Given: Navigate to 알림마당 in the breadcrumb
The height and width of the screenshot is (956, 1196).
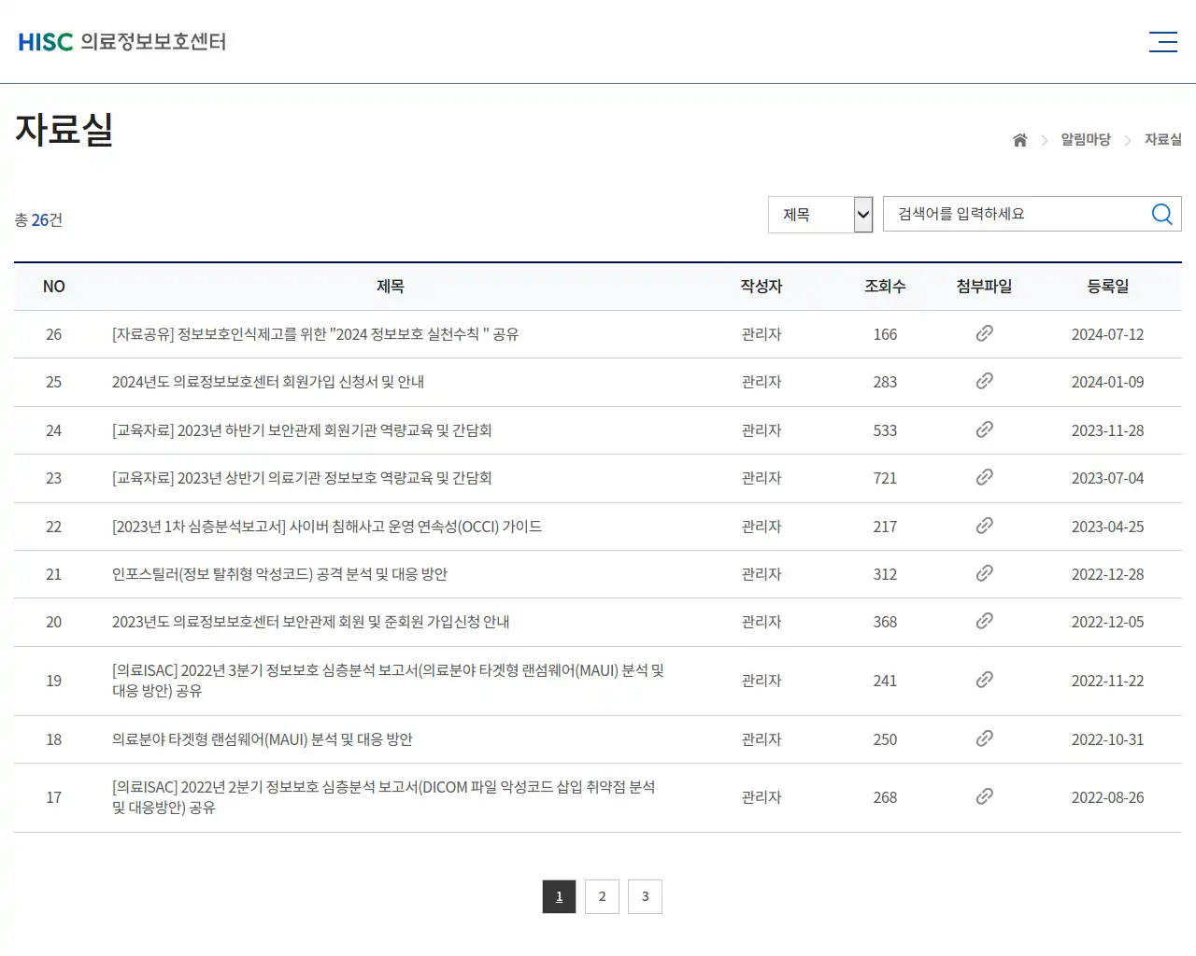Looking at the screenshot, I should coord(1086,139).
